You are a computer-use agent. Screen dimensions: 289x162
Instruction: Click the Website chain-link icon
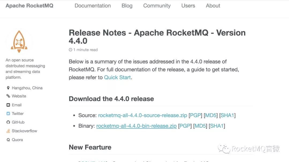pos(8,96)
